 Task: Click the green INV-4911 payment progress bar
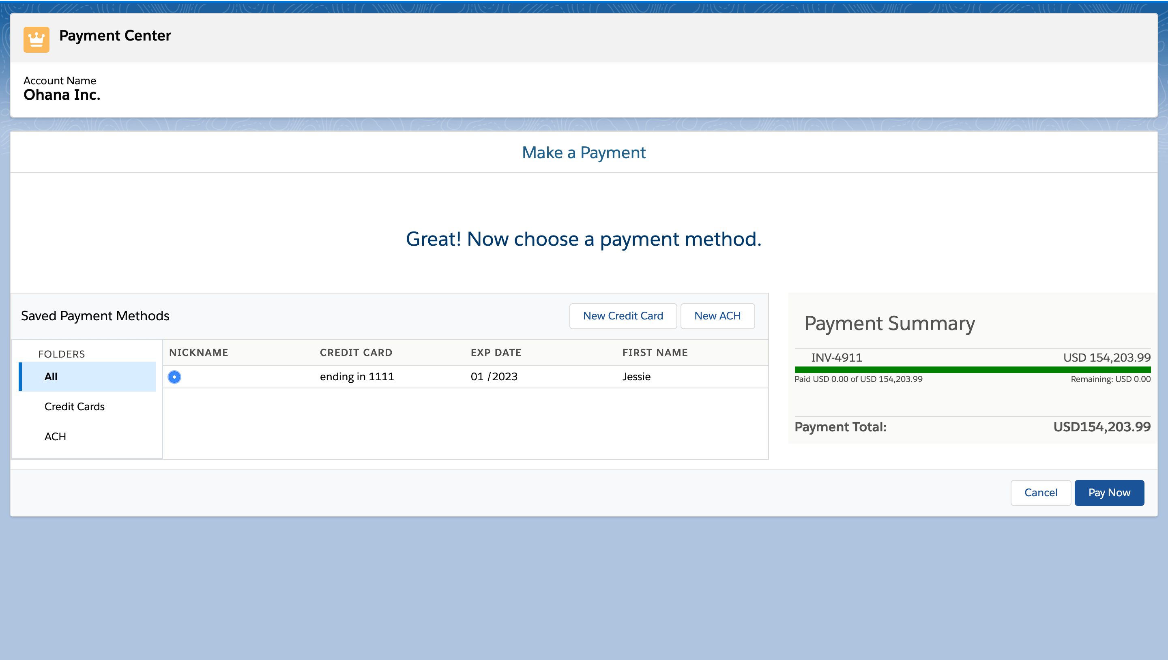pos(973,370)
